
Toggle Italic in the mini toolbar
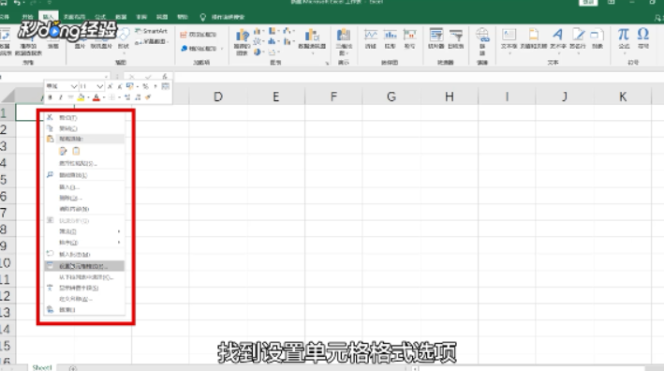click(x=61, y=97)
